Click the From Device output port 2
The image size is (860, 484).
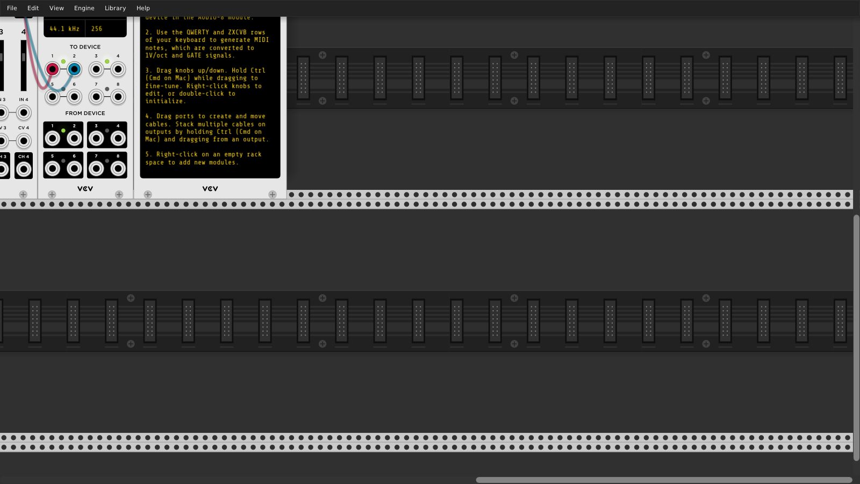[74, 138]
